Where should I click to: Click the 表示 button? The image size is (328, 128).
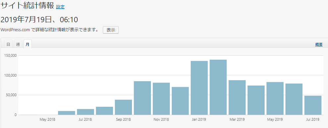(x=111, y=30)
